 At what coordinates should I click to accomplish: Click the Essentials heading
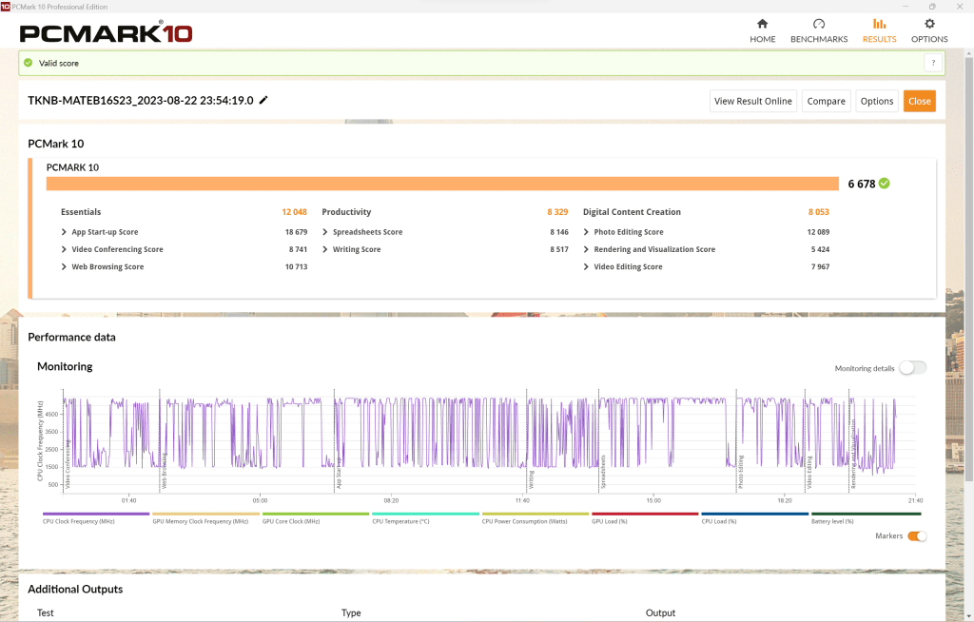[x=81, y=212]
